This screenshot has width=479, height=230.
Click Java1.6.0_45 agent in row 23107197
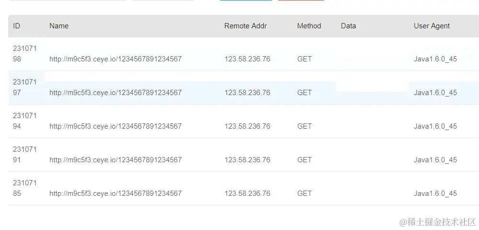[x=435, y=93]
